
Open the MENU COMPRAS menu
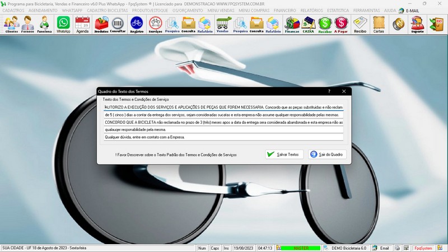254,11
